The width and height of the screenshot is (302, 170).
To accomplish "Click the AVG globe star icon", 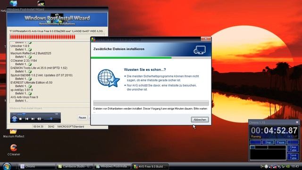I will (x=109, y=78).
